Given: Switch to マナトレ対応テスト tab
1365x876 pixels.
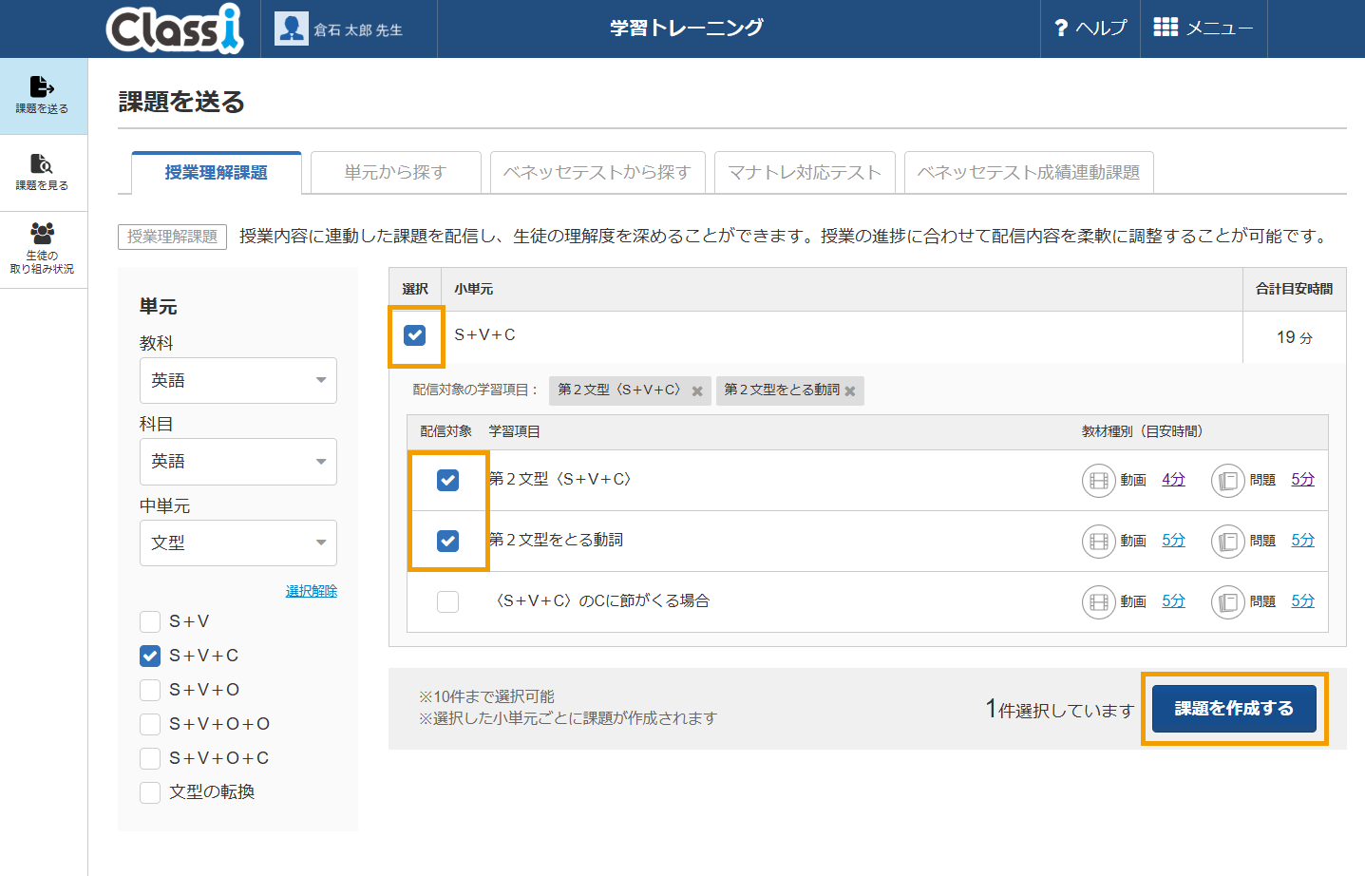Looking at the screenshot, I should [805, 172].
